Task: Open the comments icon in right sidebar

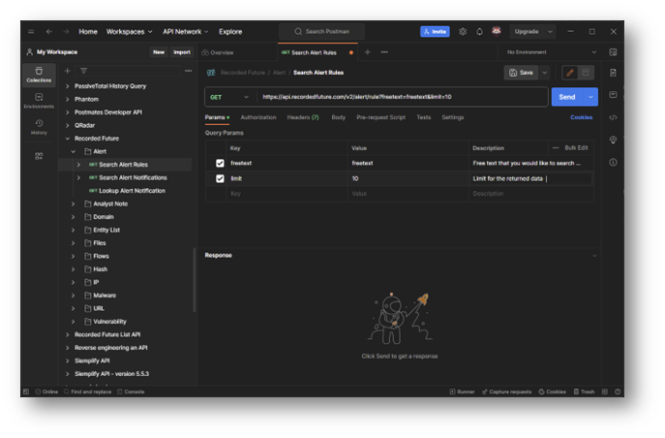Action: pyautogui.click(x=613, y=95)
